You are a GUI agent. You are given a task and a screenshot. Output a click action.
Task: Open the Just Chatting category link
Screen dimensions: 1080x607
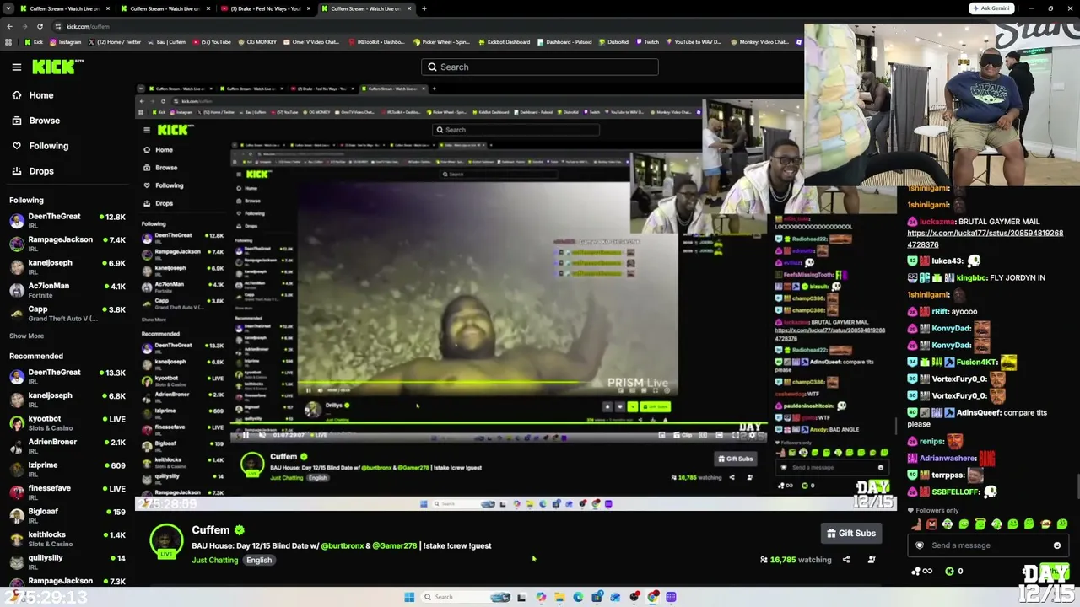215,560
